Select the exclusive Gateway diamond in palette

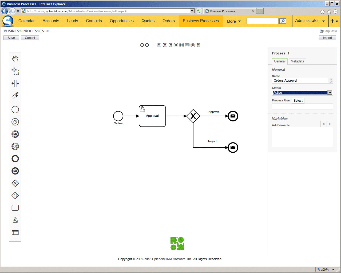(x=15, y=183)
